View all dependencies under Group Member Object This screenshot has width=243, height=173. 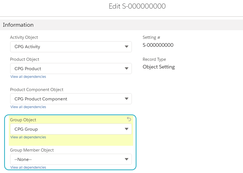point(28,167)
